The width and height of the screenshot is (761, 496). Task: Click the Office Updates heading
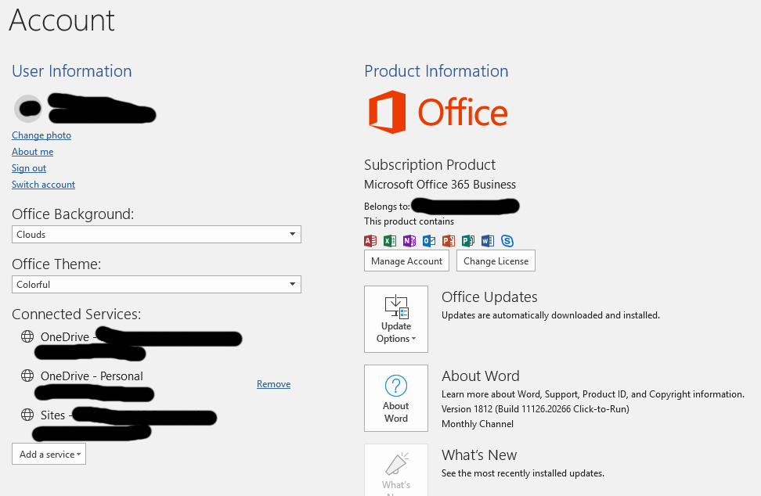[x=489, y=297]
